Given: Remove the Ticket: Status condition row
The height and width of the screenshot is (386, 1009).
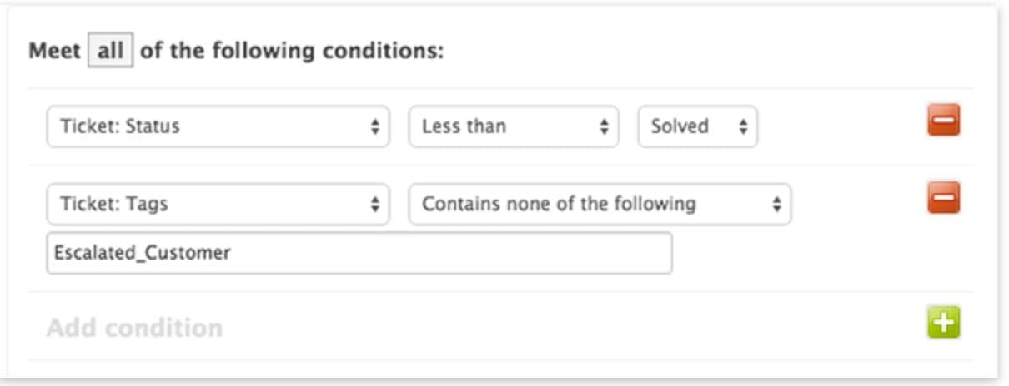Looking at the screenshot, I should click(943, 121).
